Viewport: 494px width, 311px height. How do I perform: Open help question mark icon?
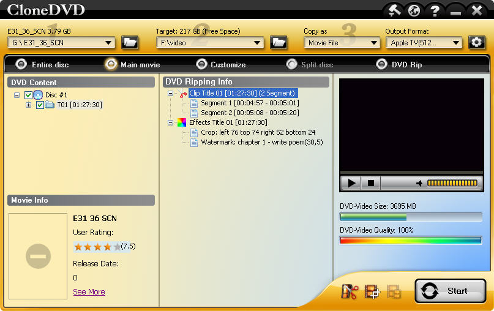click(x=435, y=11)
